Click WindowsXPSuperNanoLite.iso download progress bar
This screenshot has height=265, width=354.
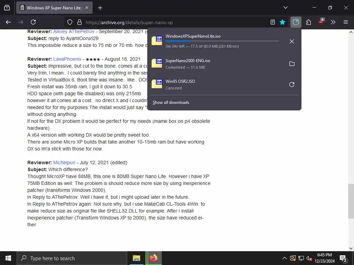click(222, 41)
